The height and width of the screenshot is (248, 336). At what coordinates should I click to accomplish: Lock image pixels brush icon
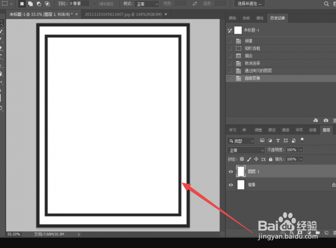tap(249, 159)
